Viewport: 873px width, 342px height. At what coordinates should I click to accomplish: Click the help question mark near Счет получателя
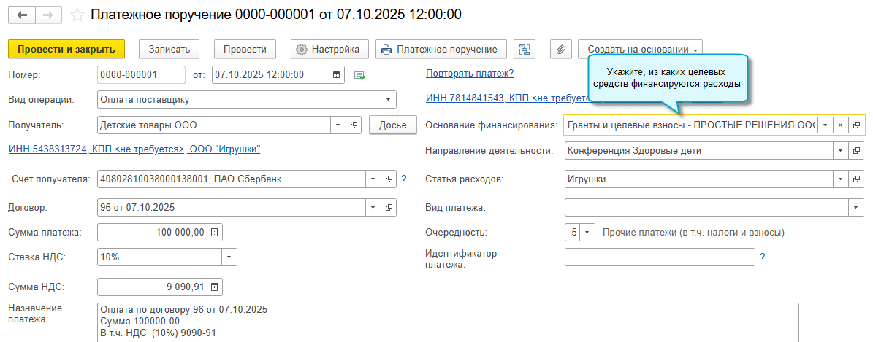pyautogui.click(x=403, y=179)
